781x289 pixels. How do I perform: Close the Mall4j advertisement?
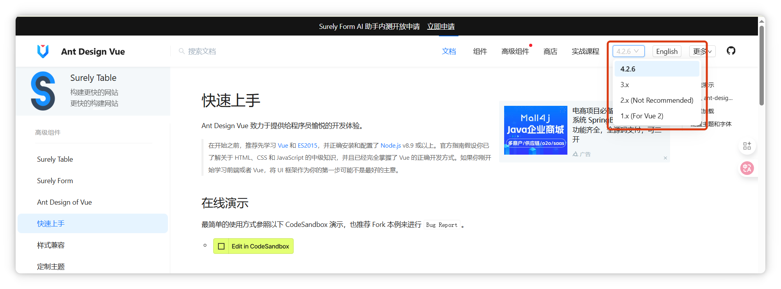tap(665, 158)
